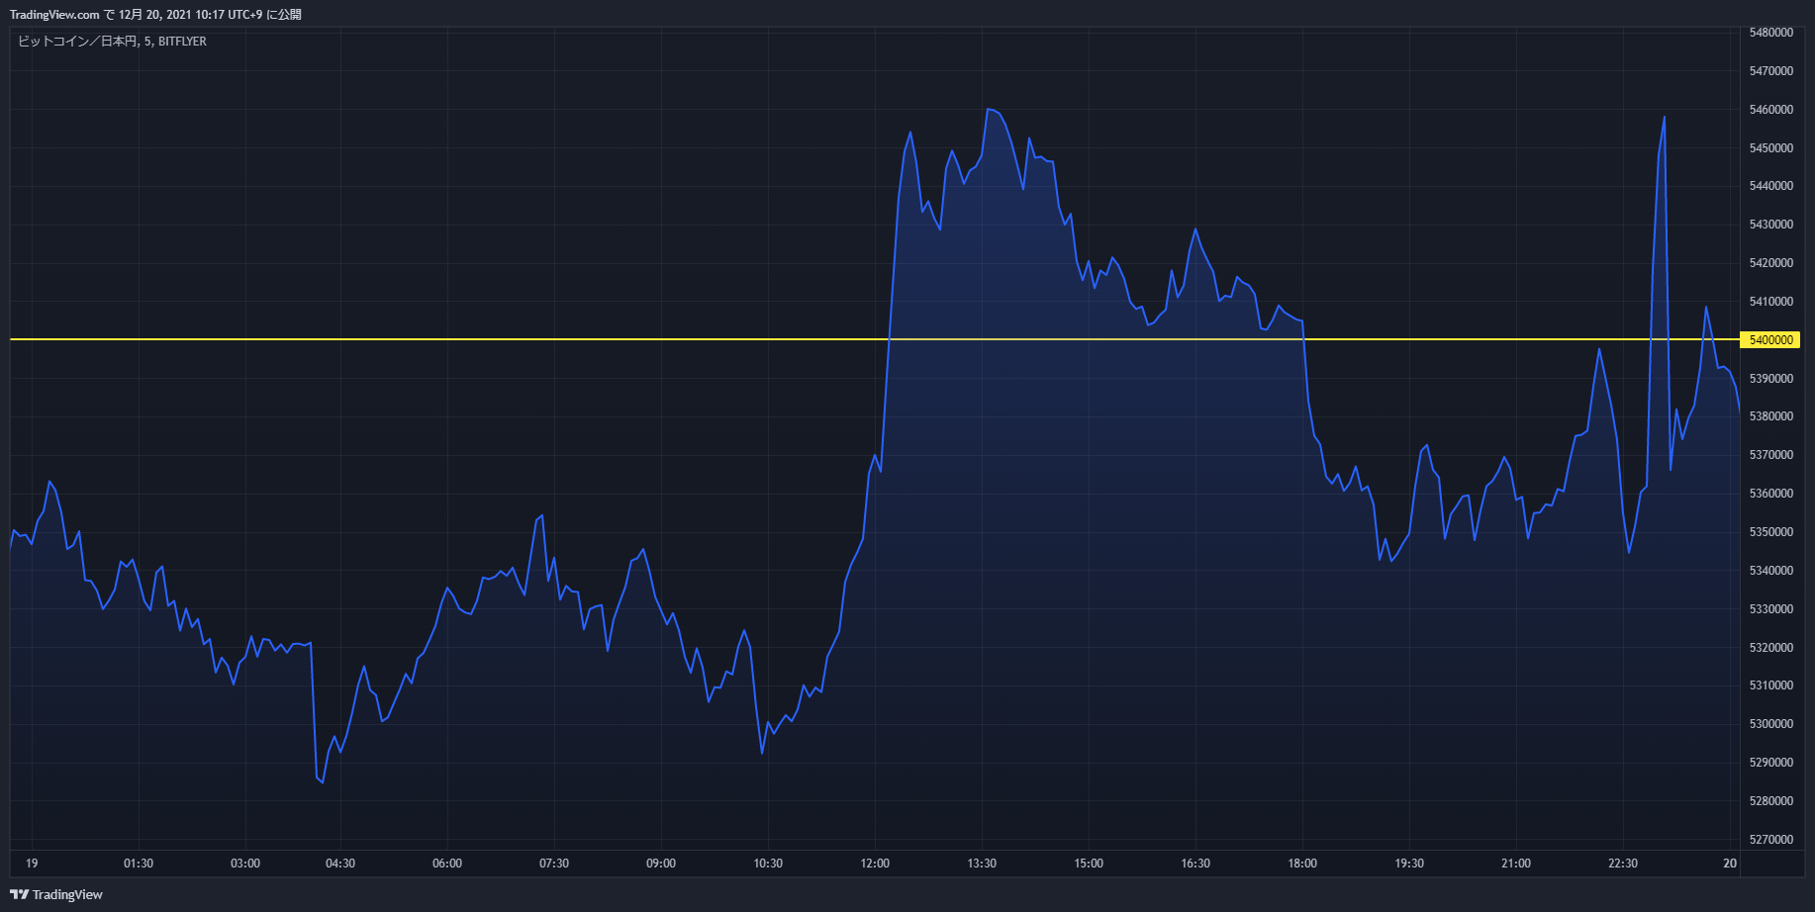Click the 5410000 price axis label
1815x912 pixels.
coord(1771,302)
